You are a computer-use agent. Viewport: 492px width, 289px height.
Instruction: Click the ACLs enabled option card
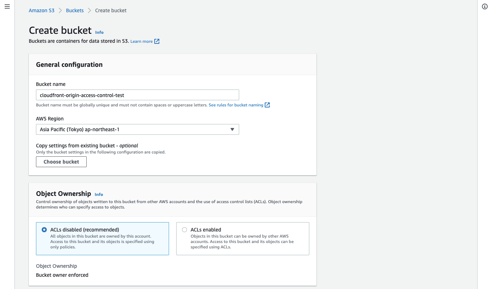(x=242, y=238)
